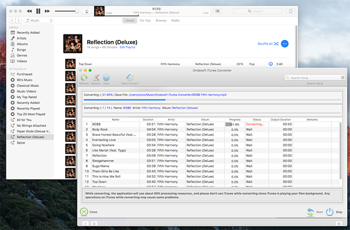The height and width of the screenshot is (230, 350).
Task: Click the Refresh icon in Ondesoft Converter
Action: coord(84,79)
